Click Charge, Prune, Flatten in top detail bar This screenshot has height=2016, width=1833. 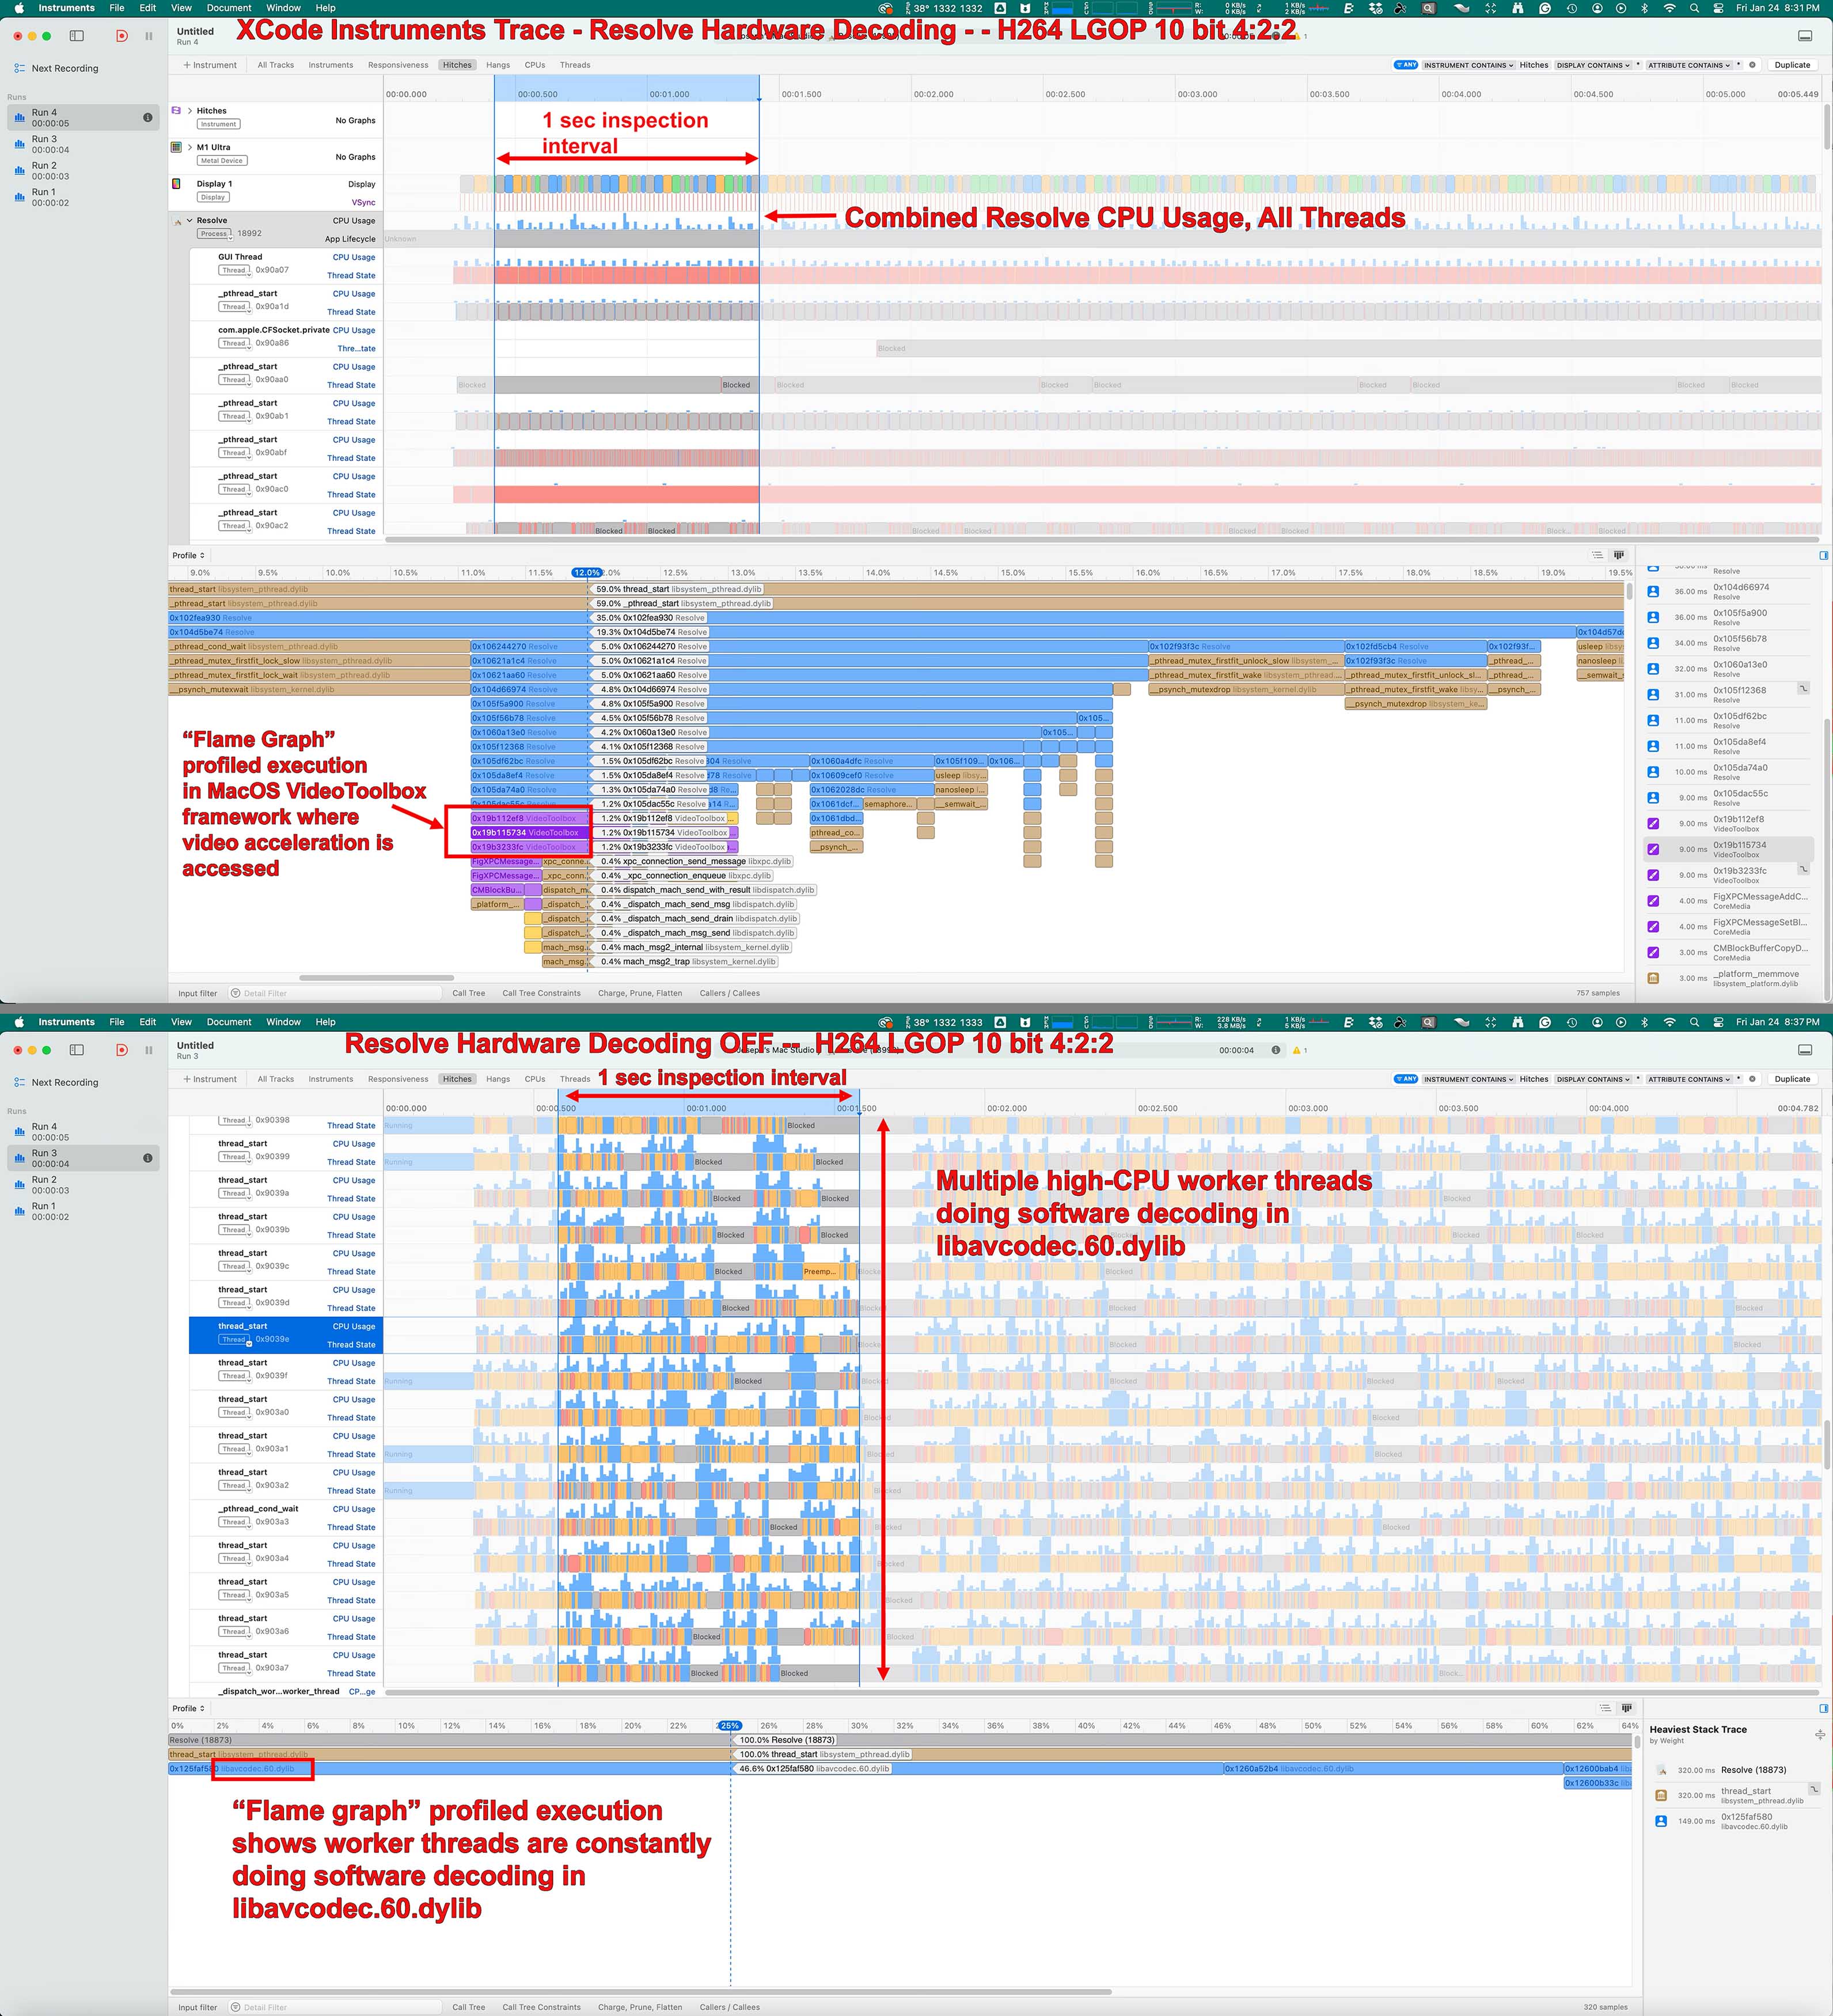click(x=640, y=993)
